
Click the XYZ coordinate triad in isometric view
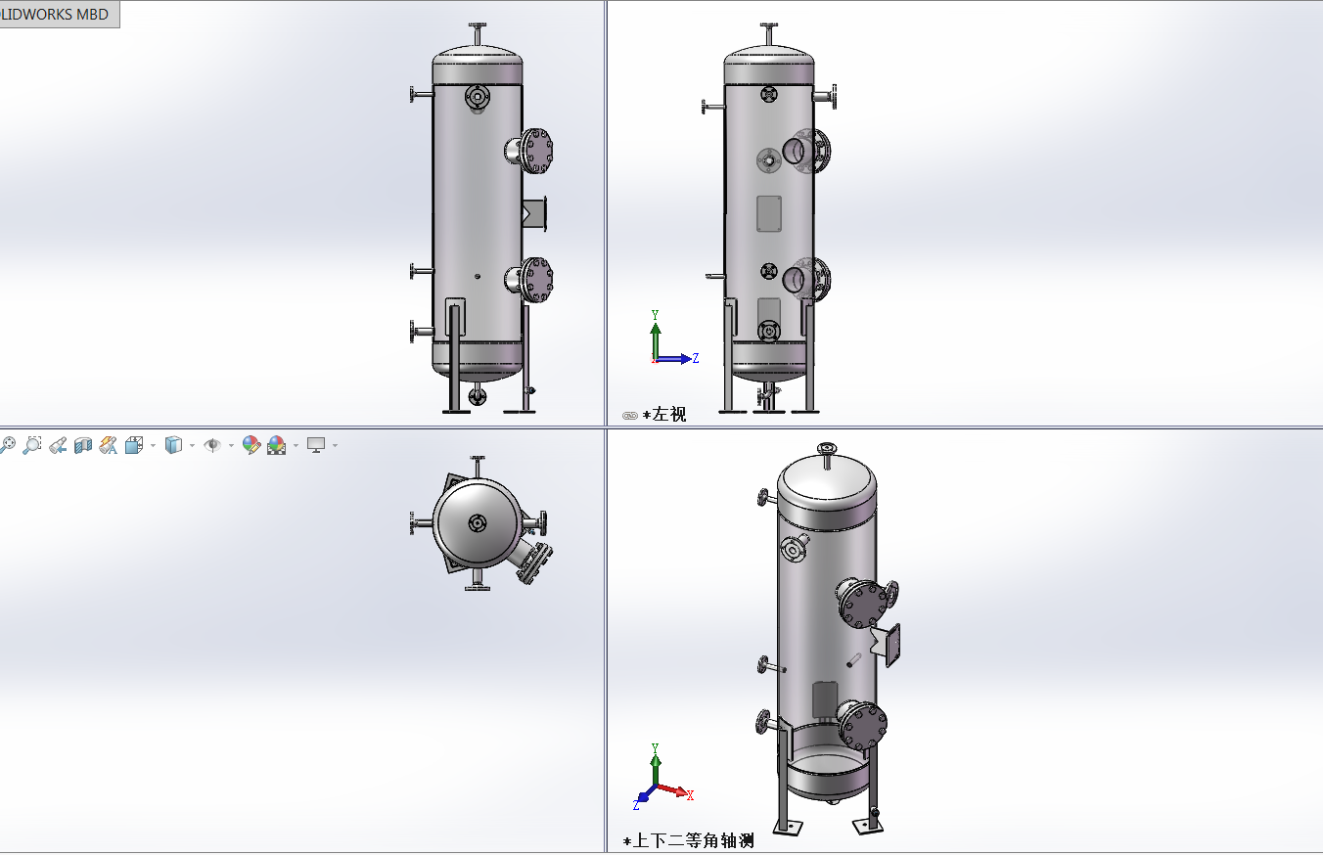[x=663, y=777]
